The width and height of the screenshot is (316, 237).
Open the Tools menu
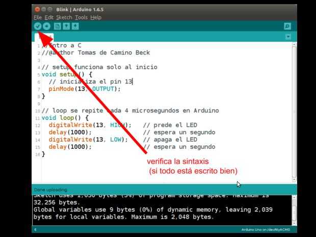point(81,17)
